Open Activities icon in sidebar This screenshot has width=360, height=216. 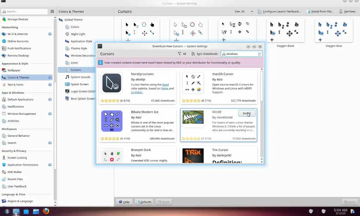pos(4,121)
